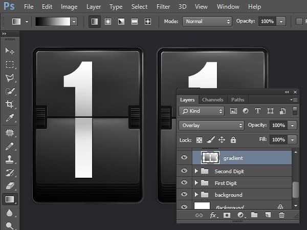This screenshot has width=307, height=230.
Task: Hide the First Digit group
Action: tap(184, 183)
